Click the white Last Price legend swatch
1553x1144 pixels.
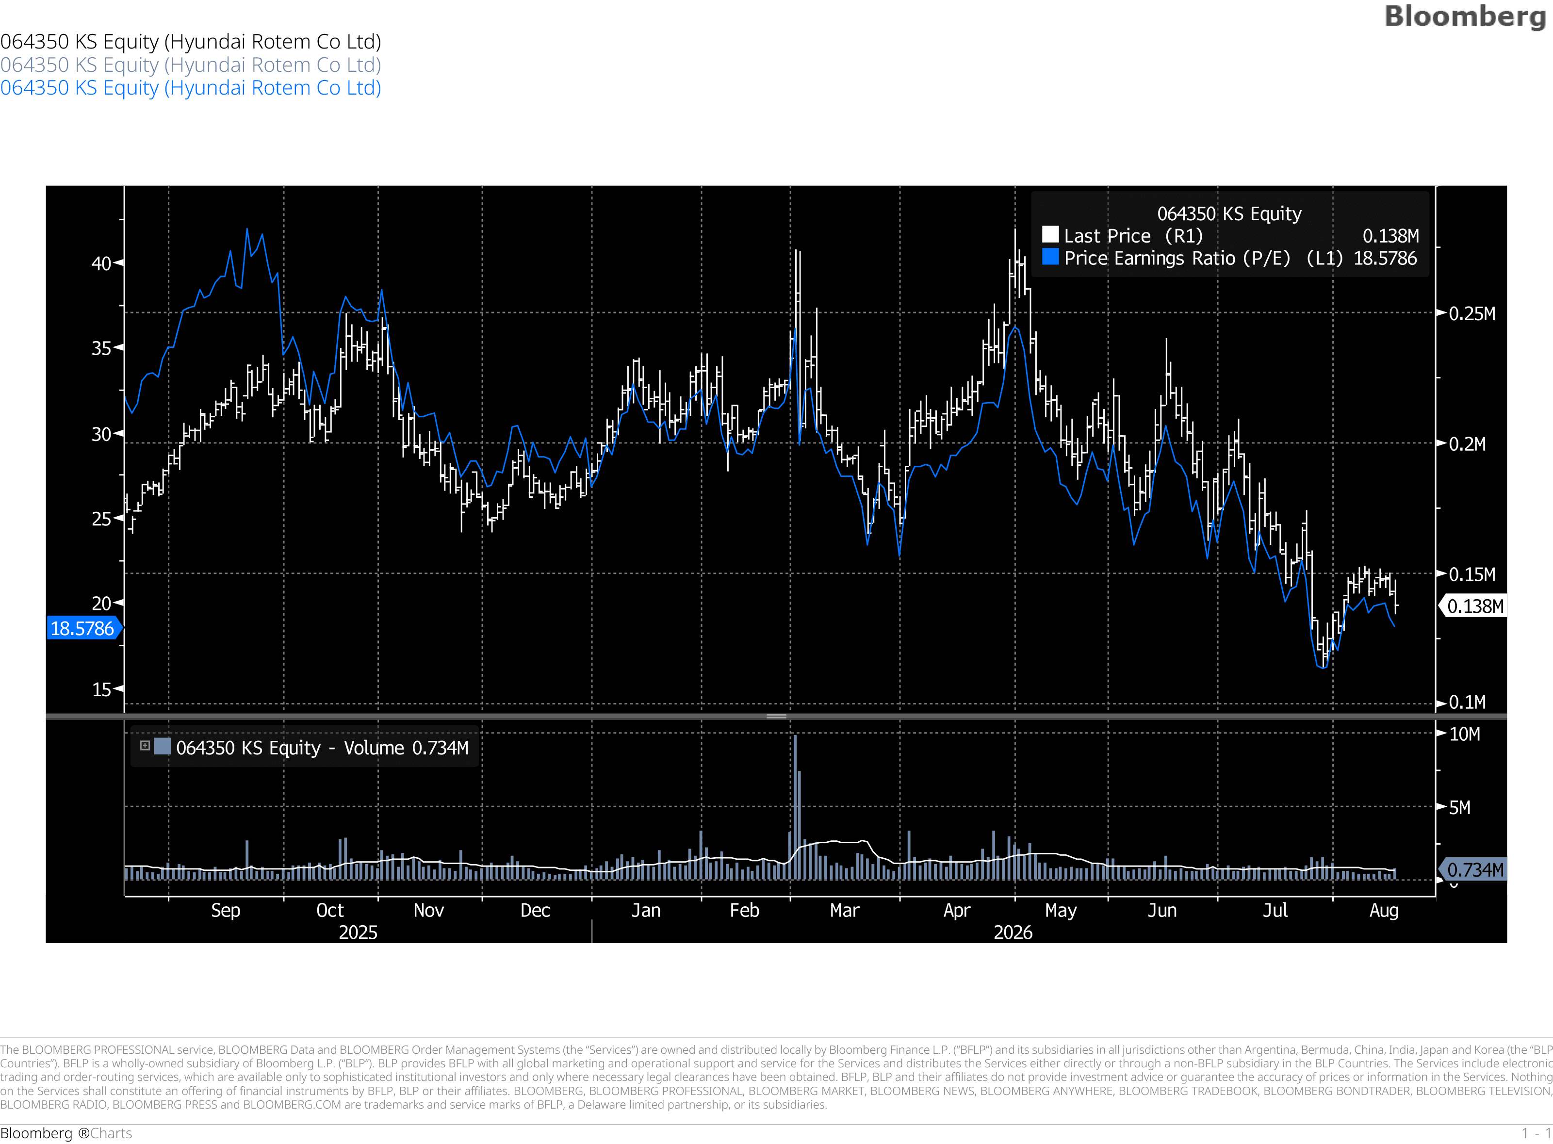pyautogui.click(x=1049, y=235)
